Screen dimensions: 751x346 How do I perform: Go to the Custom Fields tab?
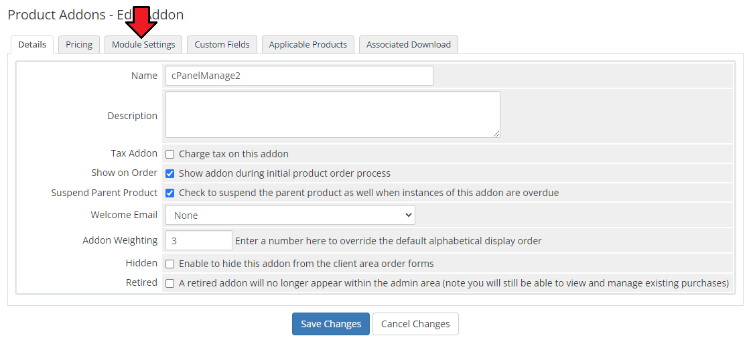pyautogui.click(x=222, y=45)
